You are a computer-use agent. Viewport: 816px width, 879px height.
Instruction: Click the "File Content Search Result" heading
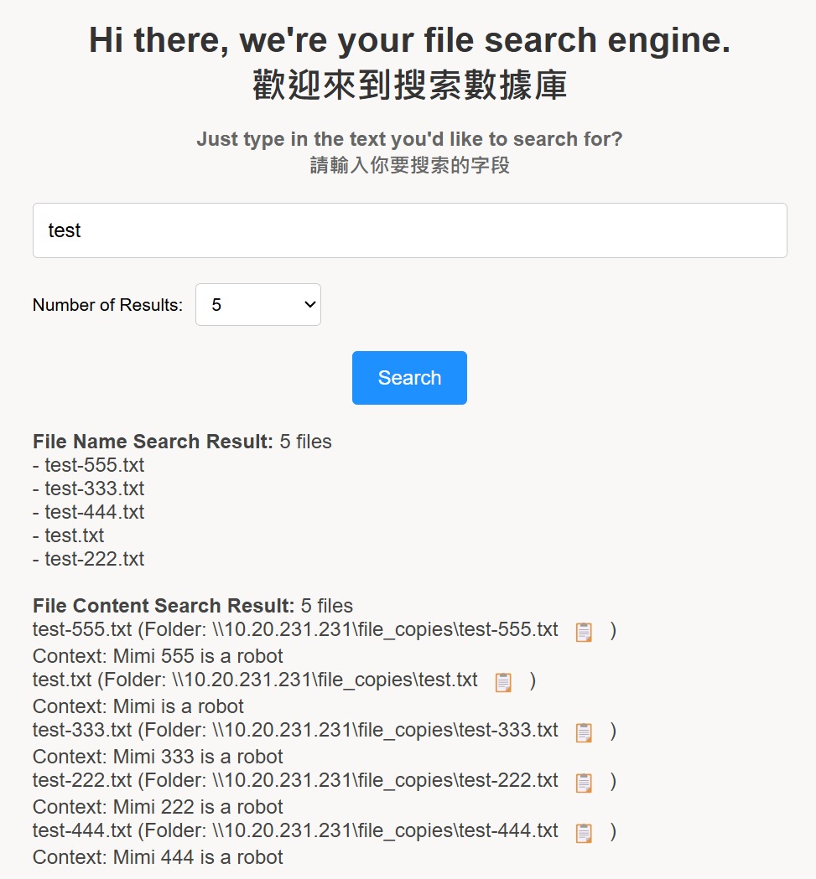coord(164,606)
